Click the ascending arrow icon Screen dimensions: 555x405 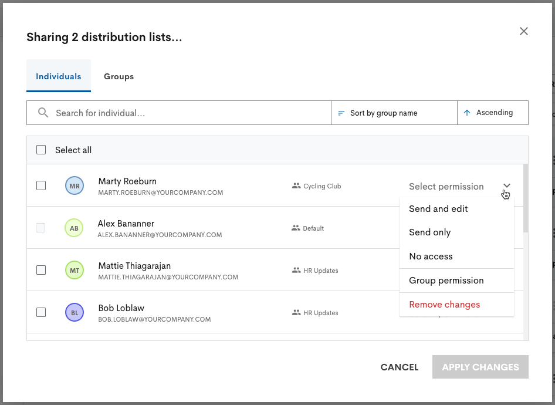(467, 113)
